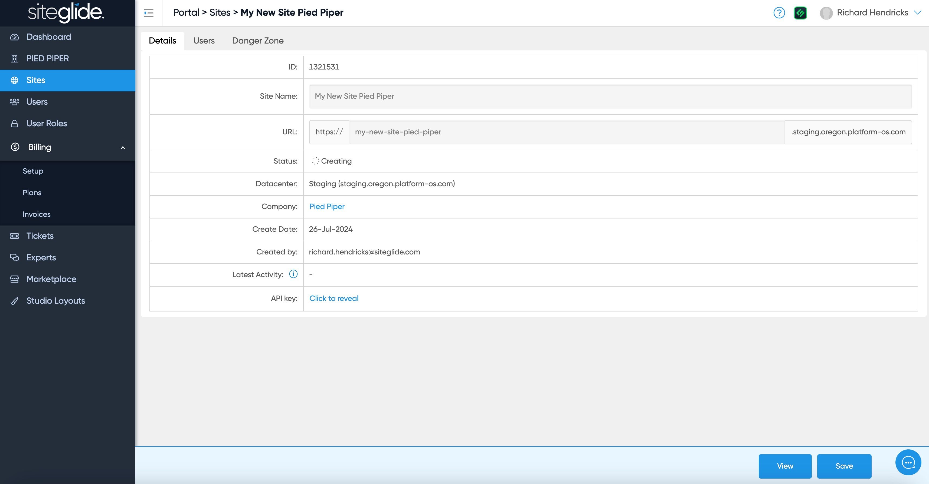Click the Richard Hendricks username text
This screenshot has height=484, width=929.
coord(872,13)
